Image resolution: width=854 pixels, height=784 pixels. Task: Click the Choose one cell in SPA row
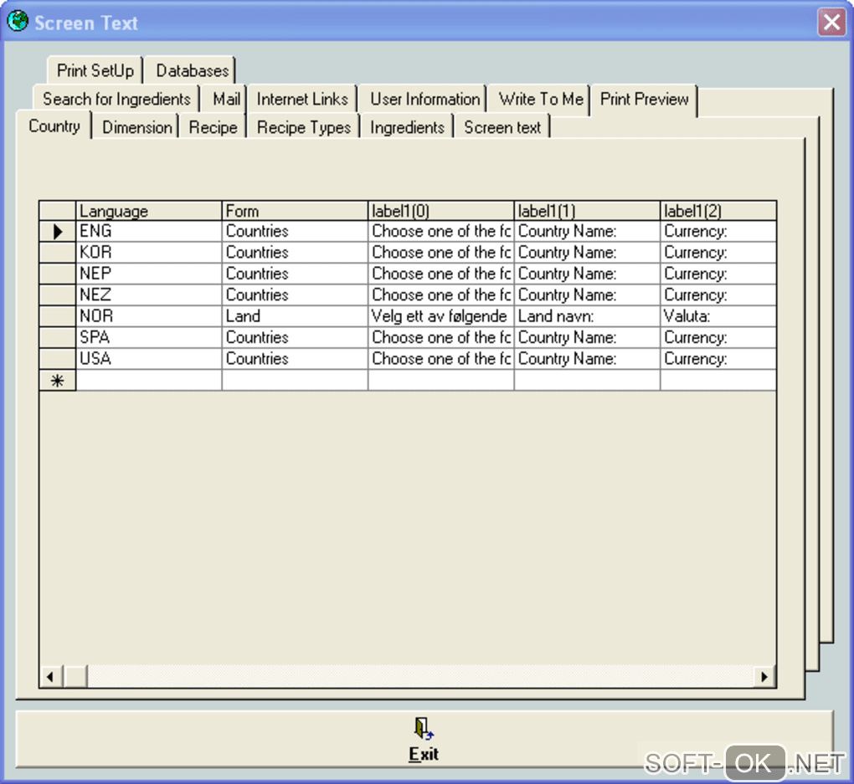pyautogui.click(x=440, y=337)
